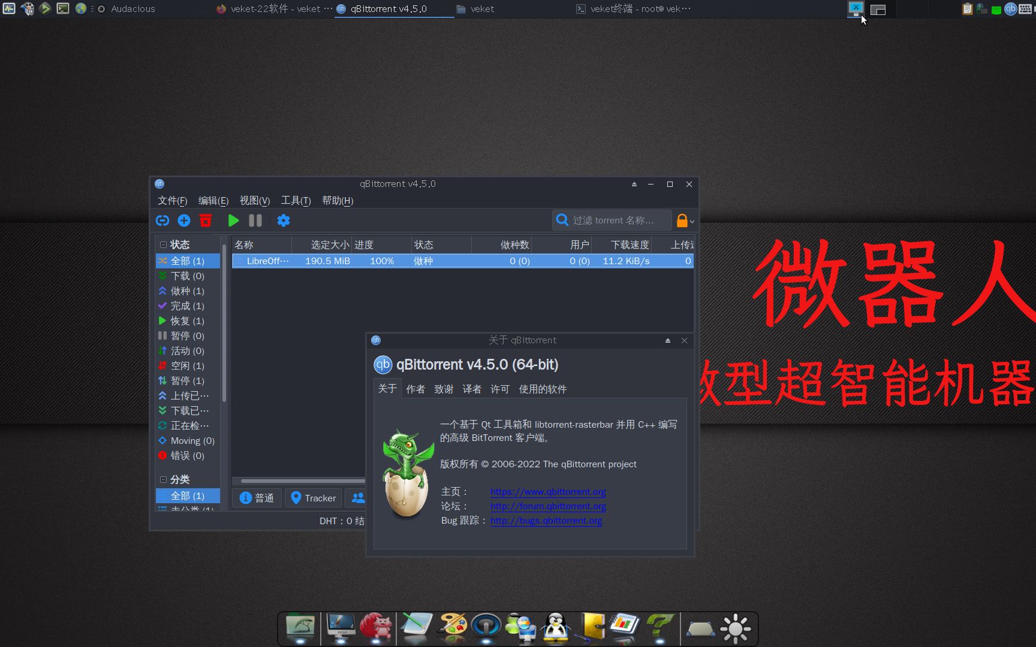The image size is (1036, 647).
Task: Sort by 进度 column header
Action: [x=381, y=245]
